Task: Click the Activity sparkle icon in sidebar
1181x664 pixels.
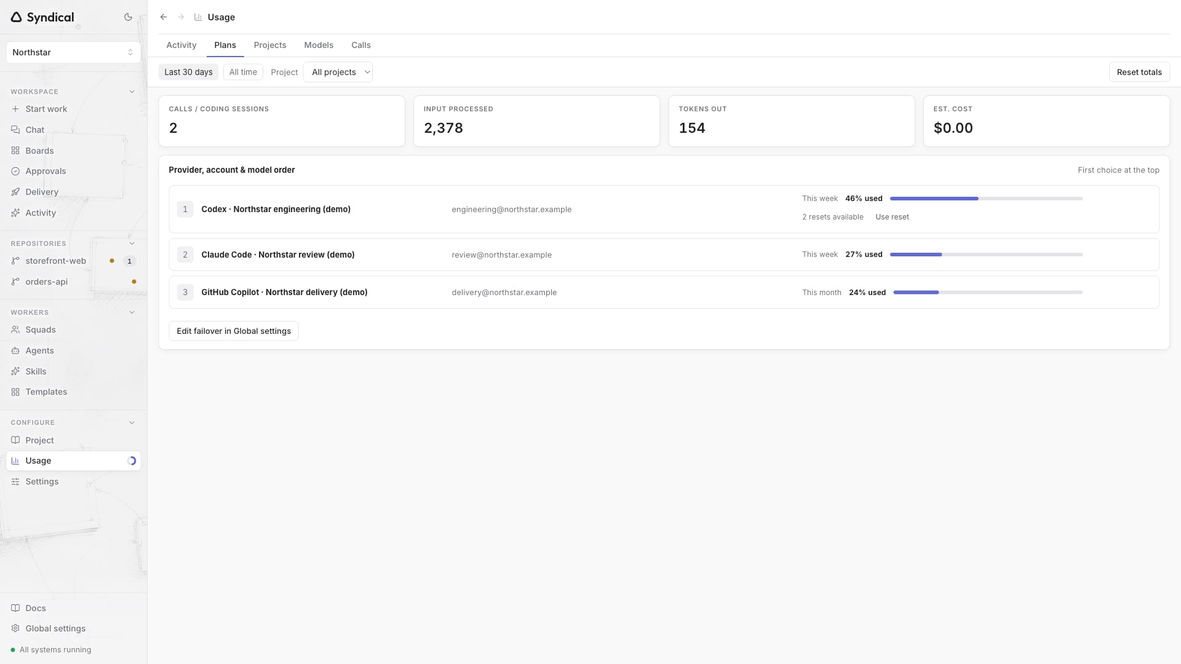Action: pos(15,213)
